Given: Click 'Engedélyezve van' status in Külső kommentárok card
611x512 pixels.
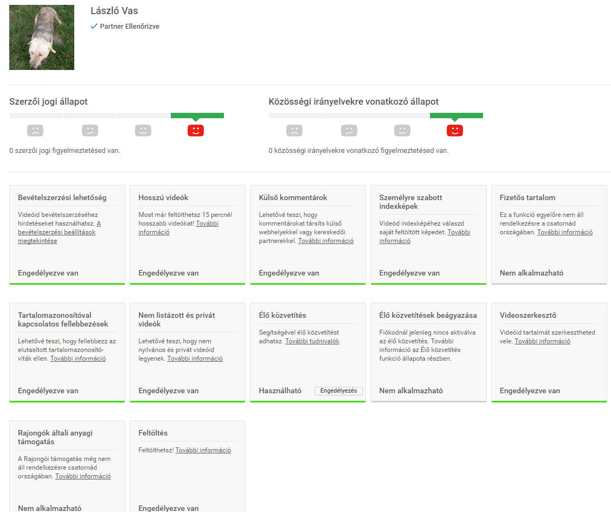Looking at the screenshot, I should 289,273.
